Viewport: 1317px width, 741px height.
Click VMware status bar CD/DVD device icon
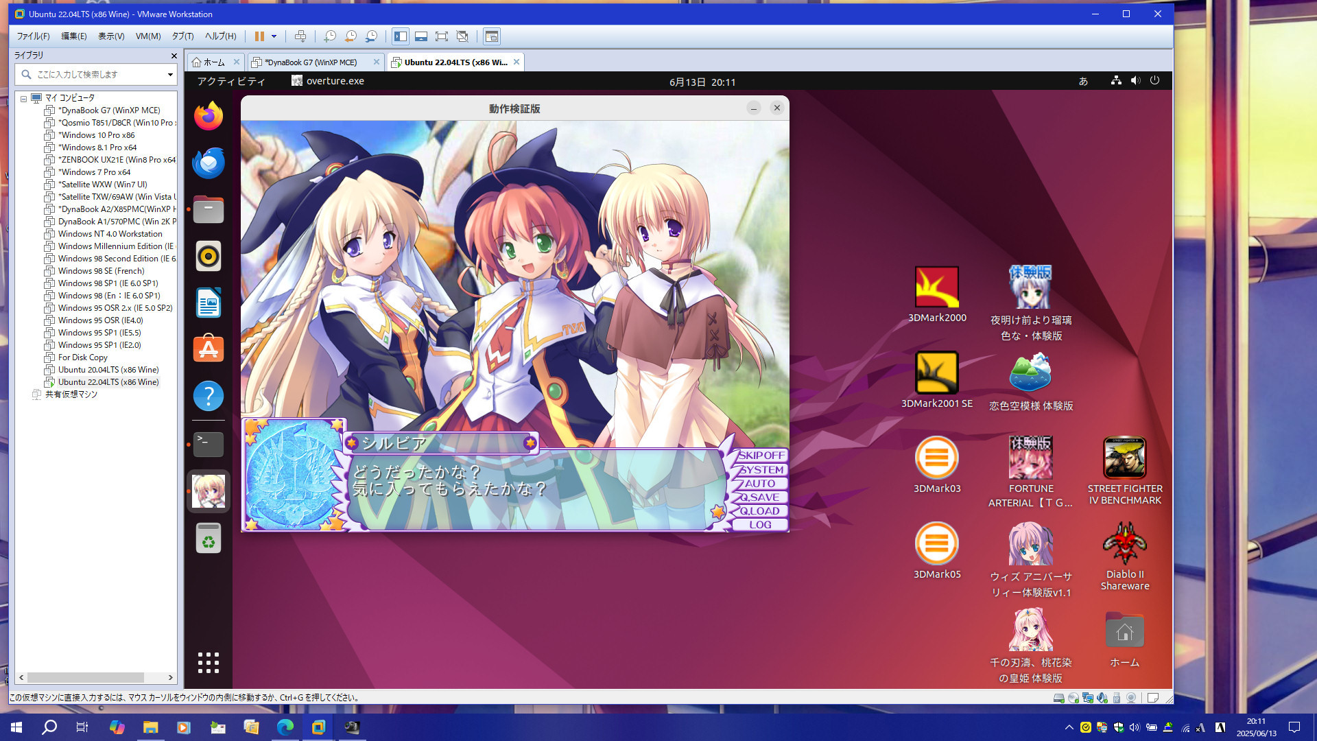1073,698
